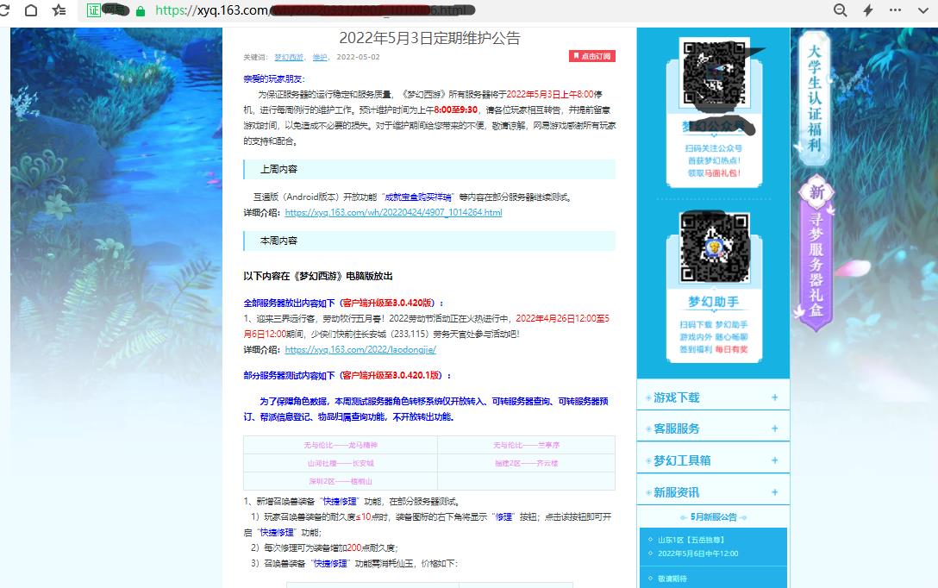The height and width of the screenshot is (588, 938).
Task: Click the 2022年5月6日中午12:00 server date
Action: [x=698, y=554]
